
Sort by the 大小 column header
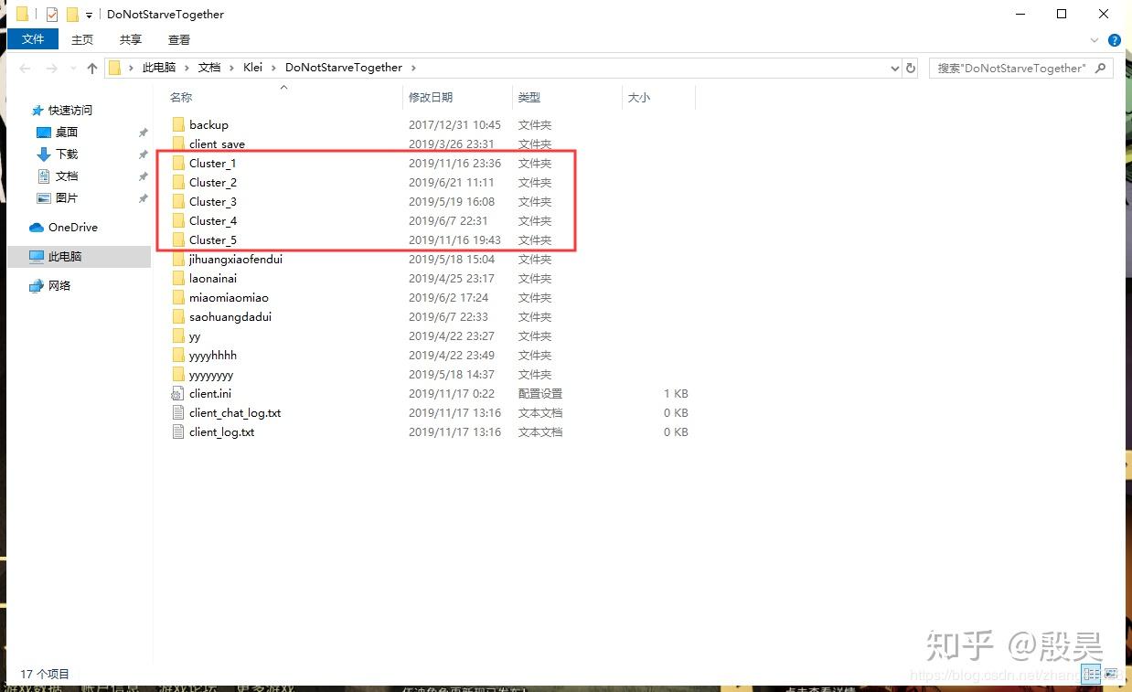(x=639, y=97)
